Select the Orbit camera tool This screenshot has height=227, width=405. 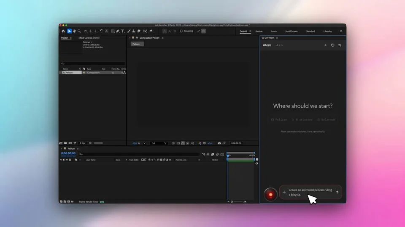click(86, 31)
